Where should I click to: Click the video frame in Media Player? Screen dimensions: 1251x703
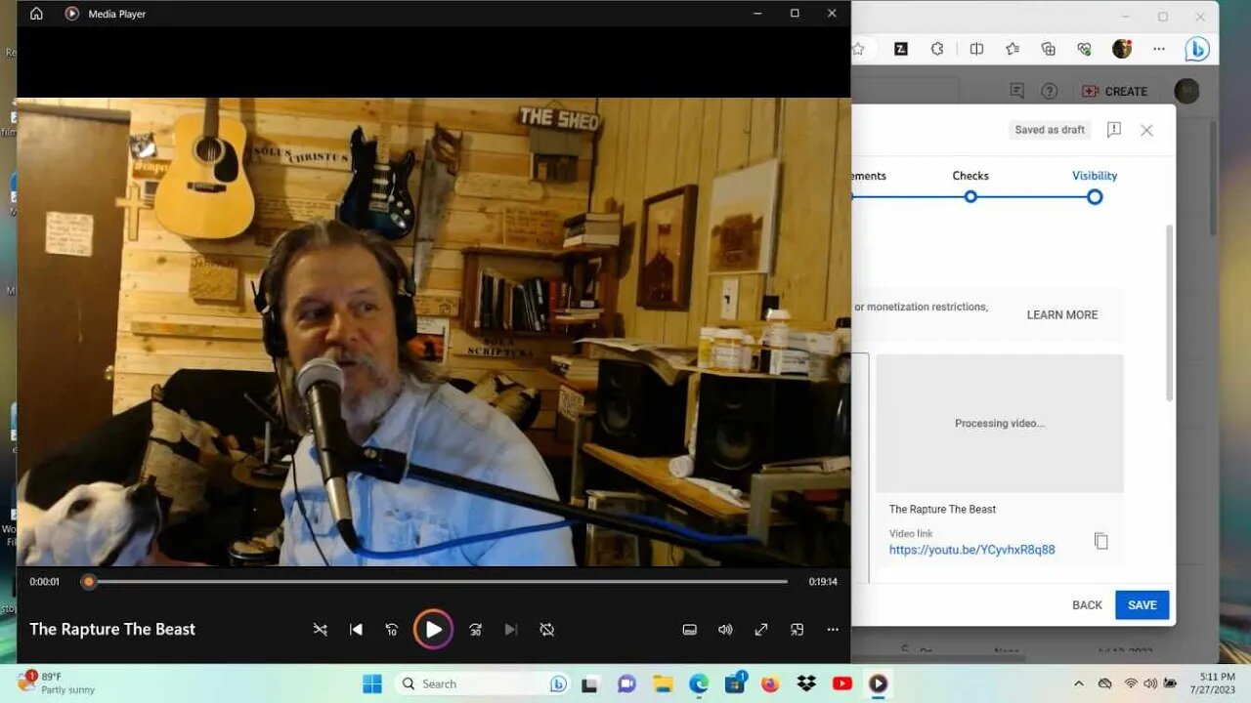(x=433, y=332)
